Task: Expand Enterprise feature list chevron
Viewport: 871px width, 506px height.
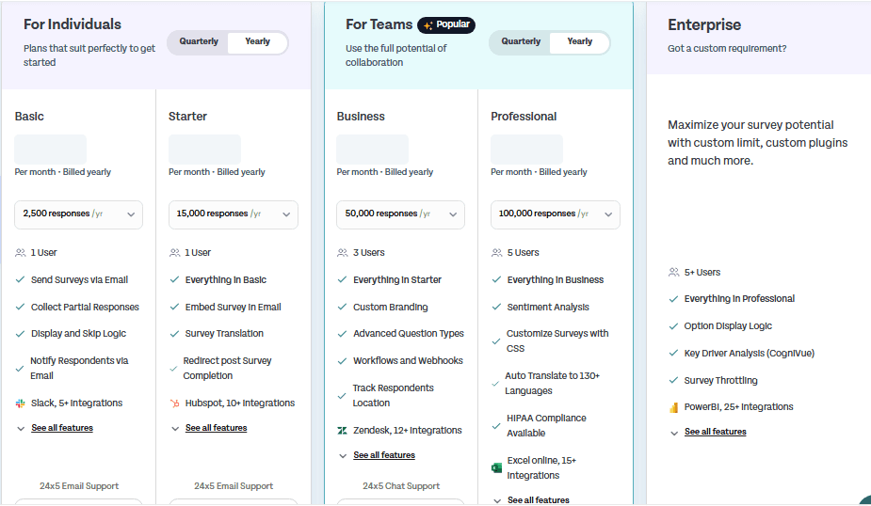Action: tap(674, 433)
